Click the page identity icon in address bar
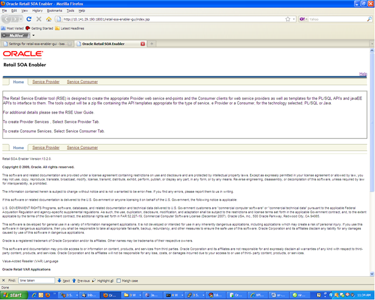Viewport: 375px width, 300px height. pos(59,19)
